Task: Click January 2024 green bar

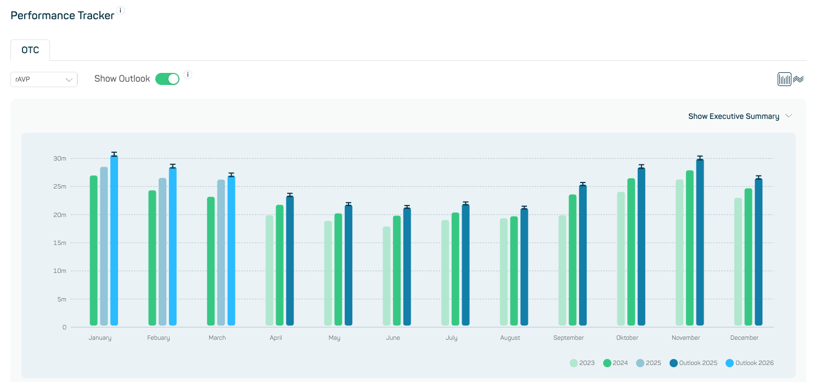Action: click(x=94, y=250)
